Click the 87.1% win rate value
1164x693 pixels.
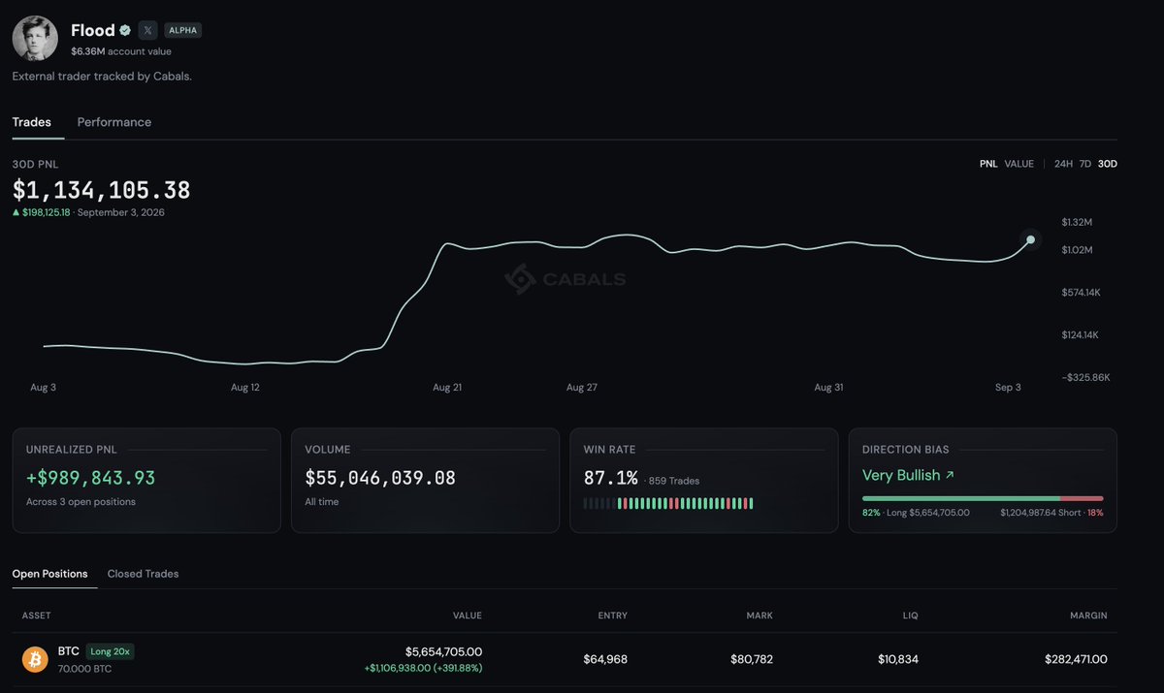coord(611,478)
